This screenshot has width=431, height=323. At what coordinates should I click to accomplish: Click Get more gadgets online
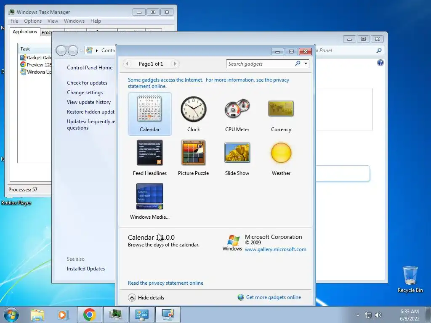pyautogui.click(x=274, y=297)
